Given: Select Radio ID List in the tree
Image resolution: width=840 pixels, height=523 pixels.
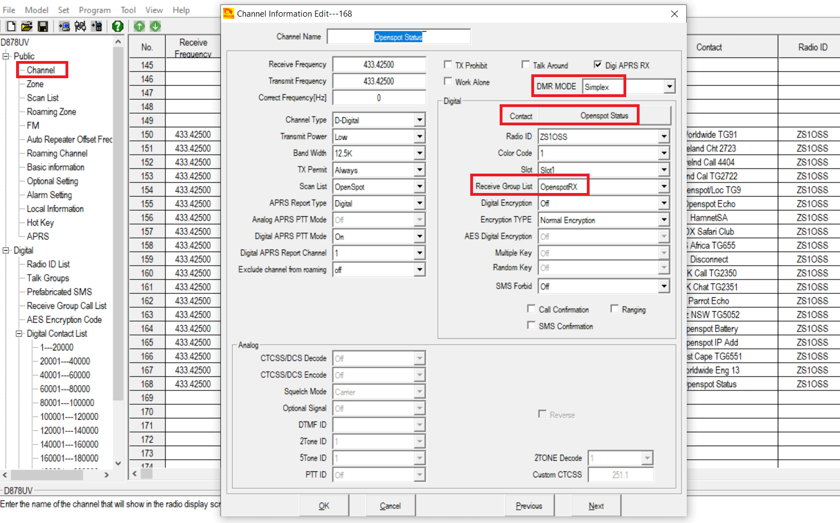Looking at the screenshot, I should click(48, 264).
